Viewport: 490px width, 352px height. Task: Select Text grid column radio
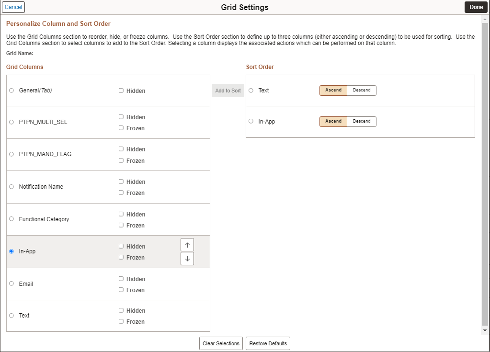point(11,316)
